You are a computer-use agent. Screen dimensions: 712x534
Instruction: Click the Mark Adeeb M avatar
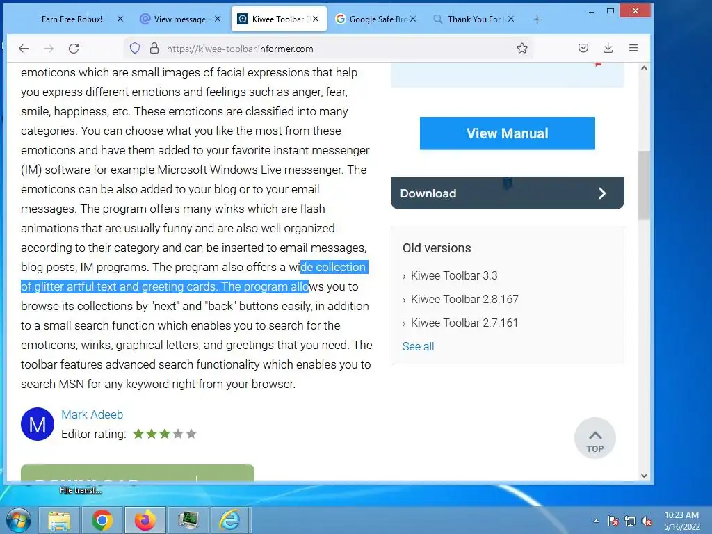38,424
